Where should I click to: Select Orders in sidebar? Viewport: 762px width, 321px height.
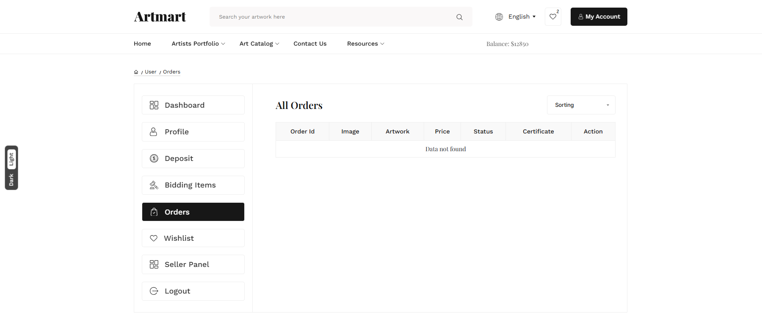pyautogui.click(x=193, y=212)
